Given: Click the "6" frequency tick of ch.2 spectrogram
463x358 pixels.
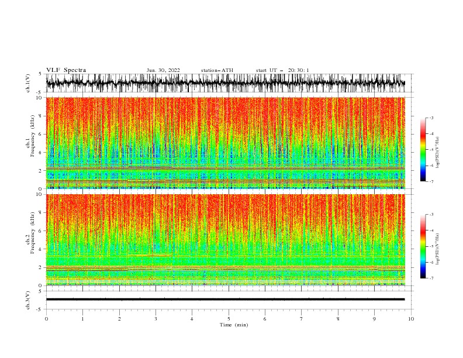Looking at the screenshot, I should pyautogui.click(x=40, y=231).
